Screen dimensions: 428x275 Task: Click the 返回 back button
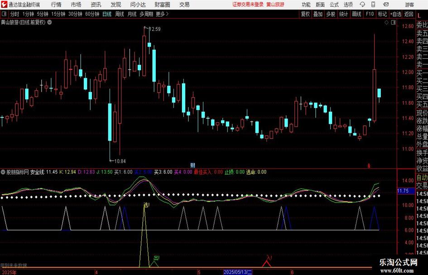(x=409, y=14)
